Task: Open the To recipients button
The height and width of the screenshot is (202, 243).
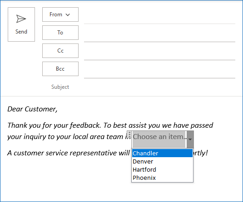Action: coord(60,33)
